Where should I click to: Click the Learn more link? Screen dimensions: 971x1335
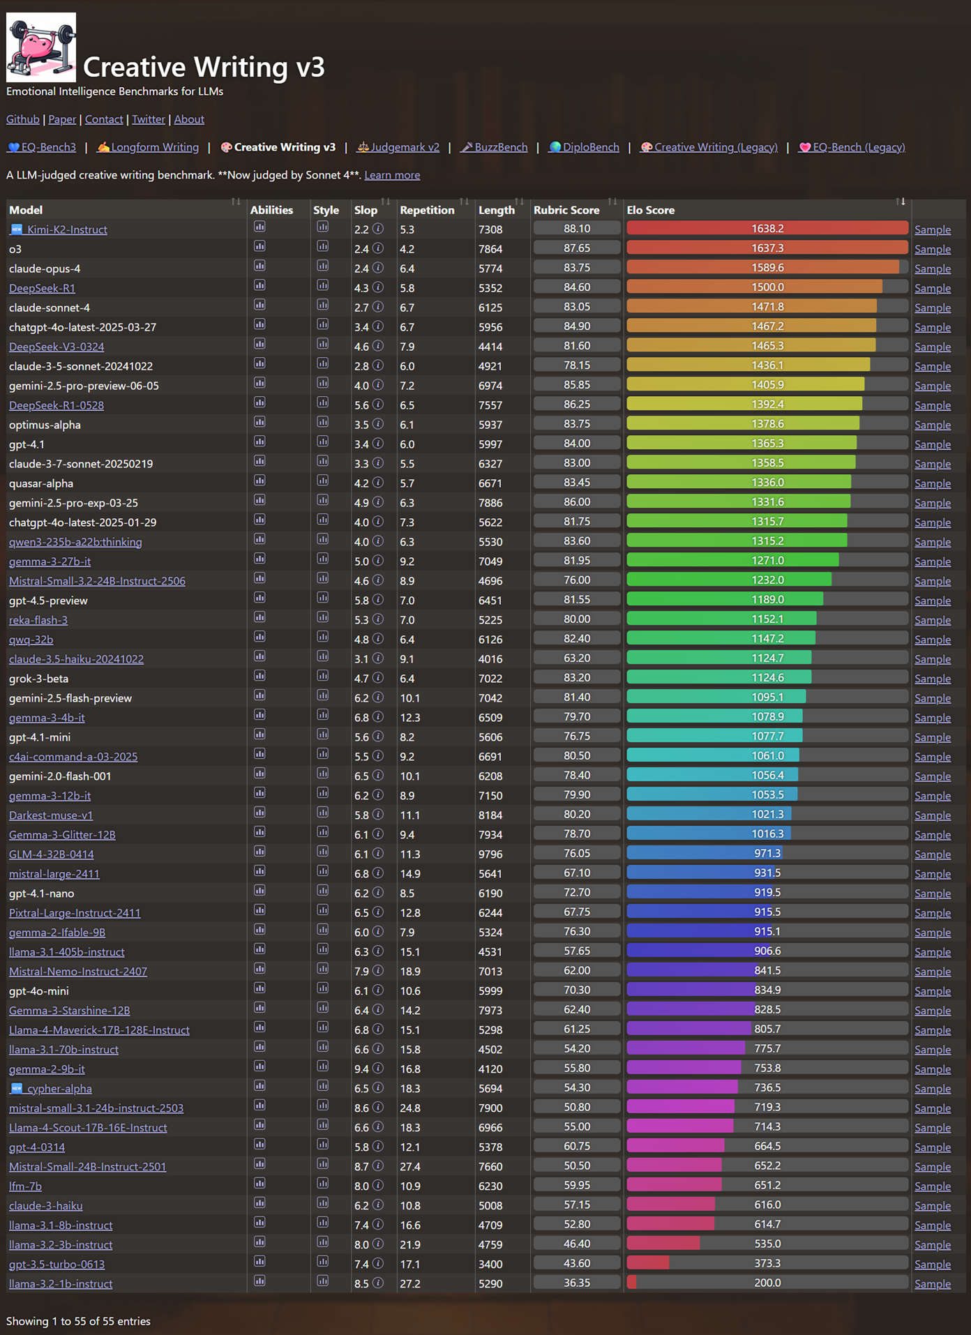pyautogui.click(x=392, y=175)
